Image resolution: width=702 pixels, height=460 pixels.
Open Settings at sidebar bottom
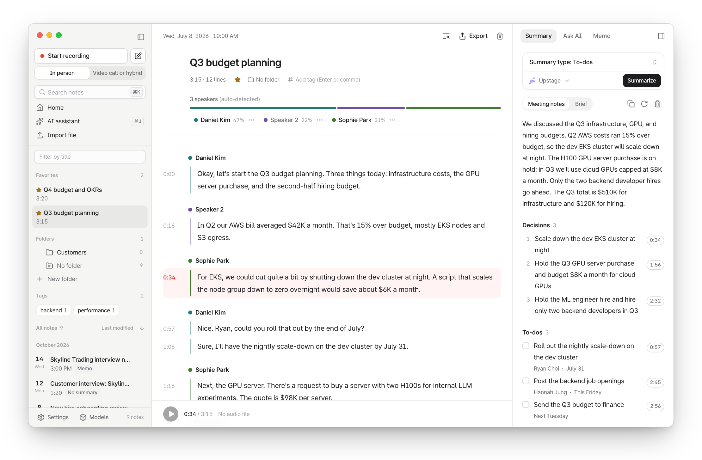pos(53,417)
